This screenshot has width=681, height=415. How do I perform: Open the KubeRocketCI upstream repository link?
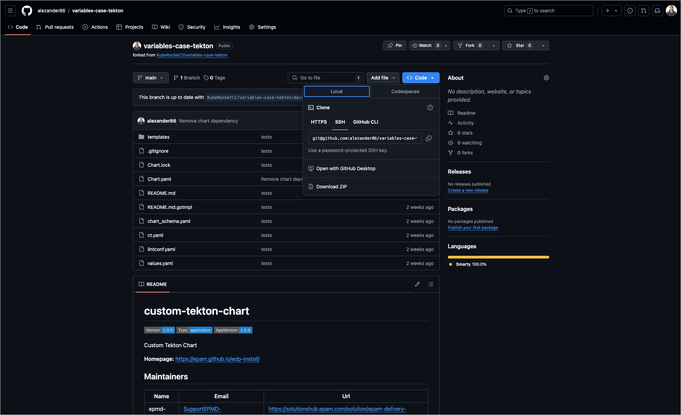point(192,55)
